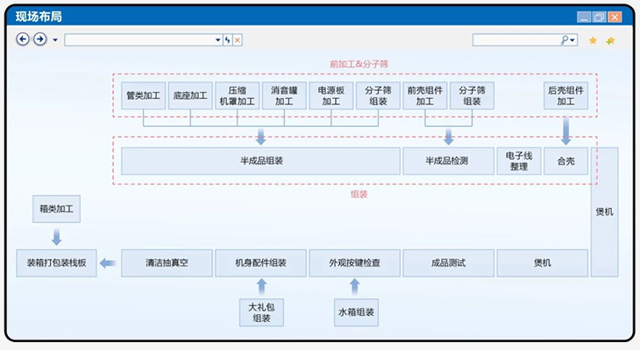Image resolution: width=640 pixels, height=350 pixels.
Task: Select the 水箱组装 box
Action: pos(356,312)
